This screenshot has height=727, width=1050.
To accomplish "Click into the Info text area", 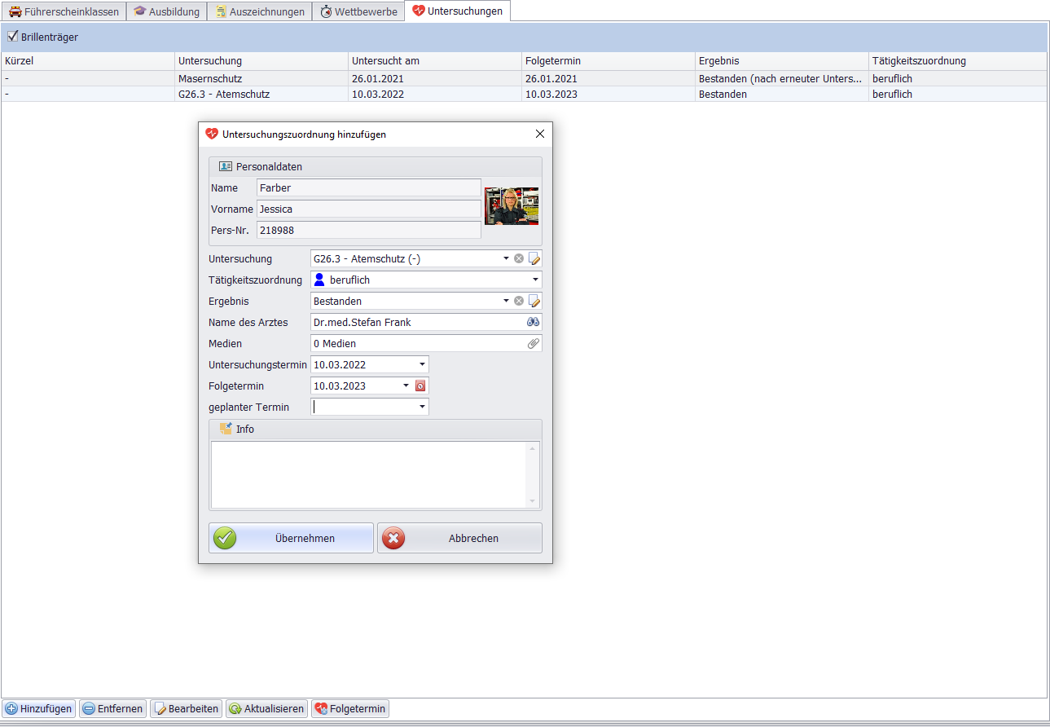I will point(369,474).
